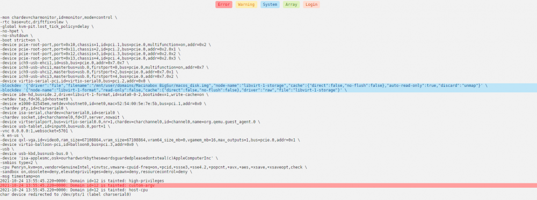
Task: Click the highlighted blockdev macos_disk.img line
Action: pos(268,85)
